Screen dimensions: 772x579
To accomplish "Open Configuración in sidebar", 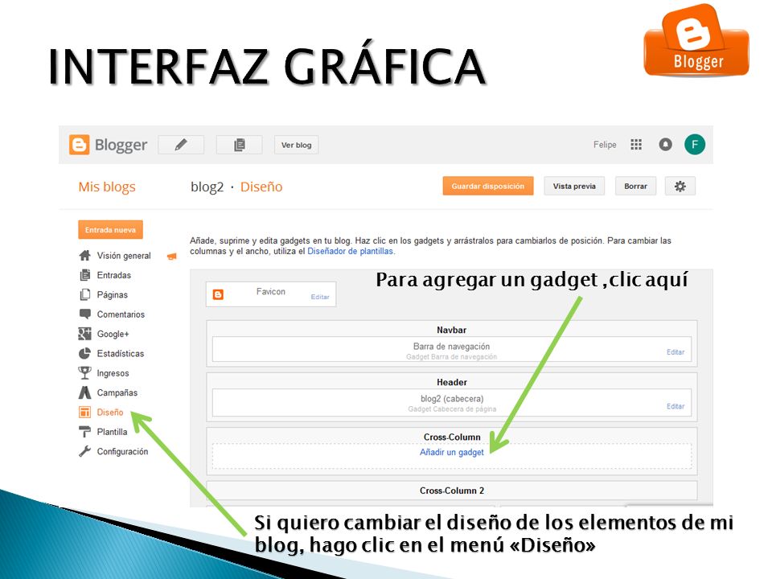I will (x=122, y=451).
